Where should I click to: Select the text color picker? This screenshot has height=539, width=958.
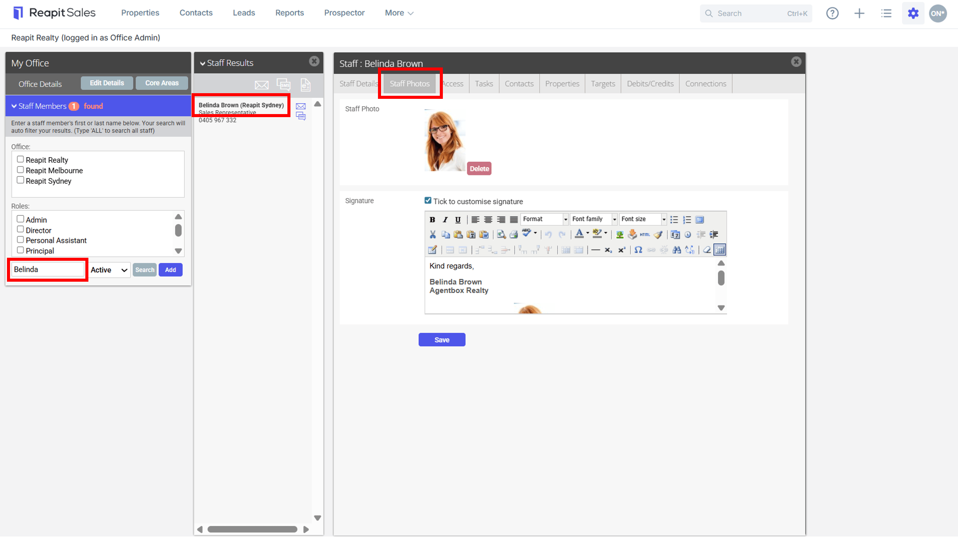pyautogui.click(x=579, y=234)
